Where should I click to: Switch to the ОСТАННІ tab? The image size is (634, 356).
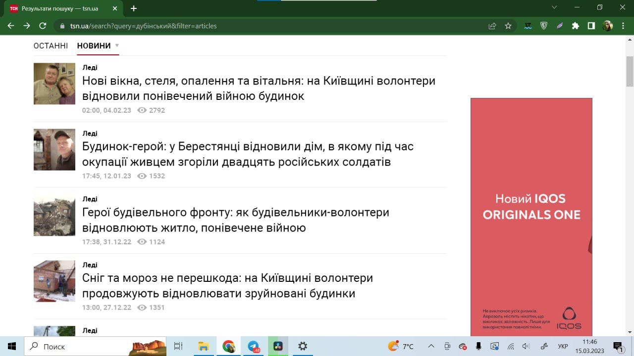(x=51, y=46)
